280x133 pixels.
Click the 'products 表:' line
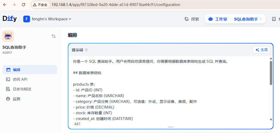click(x=84, y=84)
